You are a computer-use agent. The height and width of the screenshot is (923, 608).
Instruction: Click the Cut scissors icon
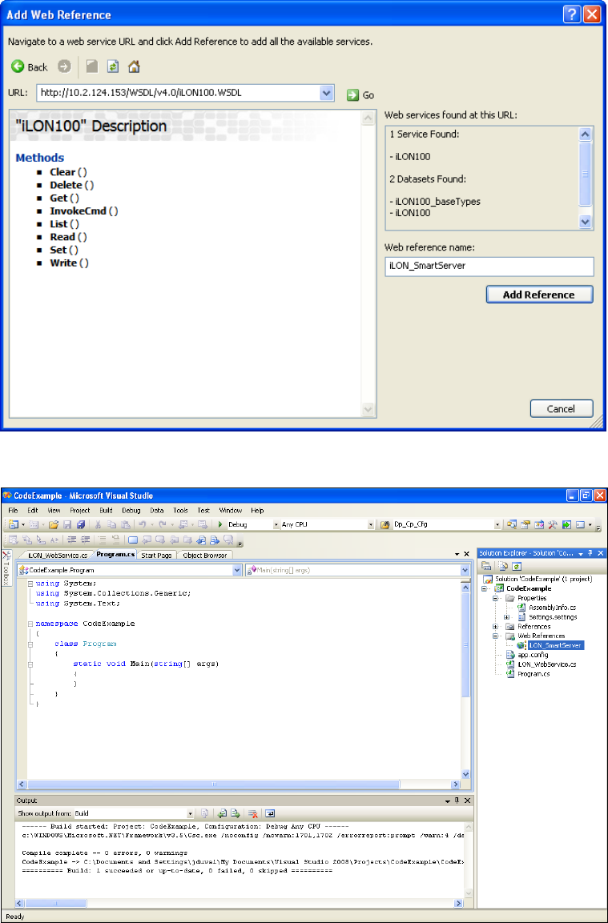[x=99, y=524]
